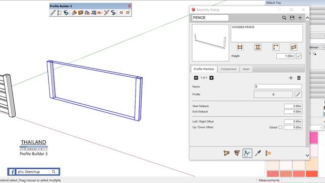Click the last small square toolbar icon
The image size is (325, 183).
coord(128,13)
